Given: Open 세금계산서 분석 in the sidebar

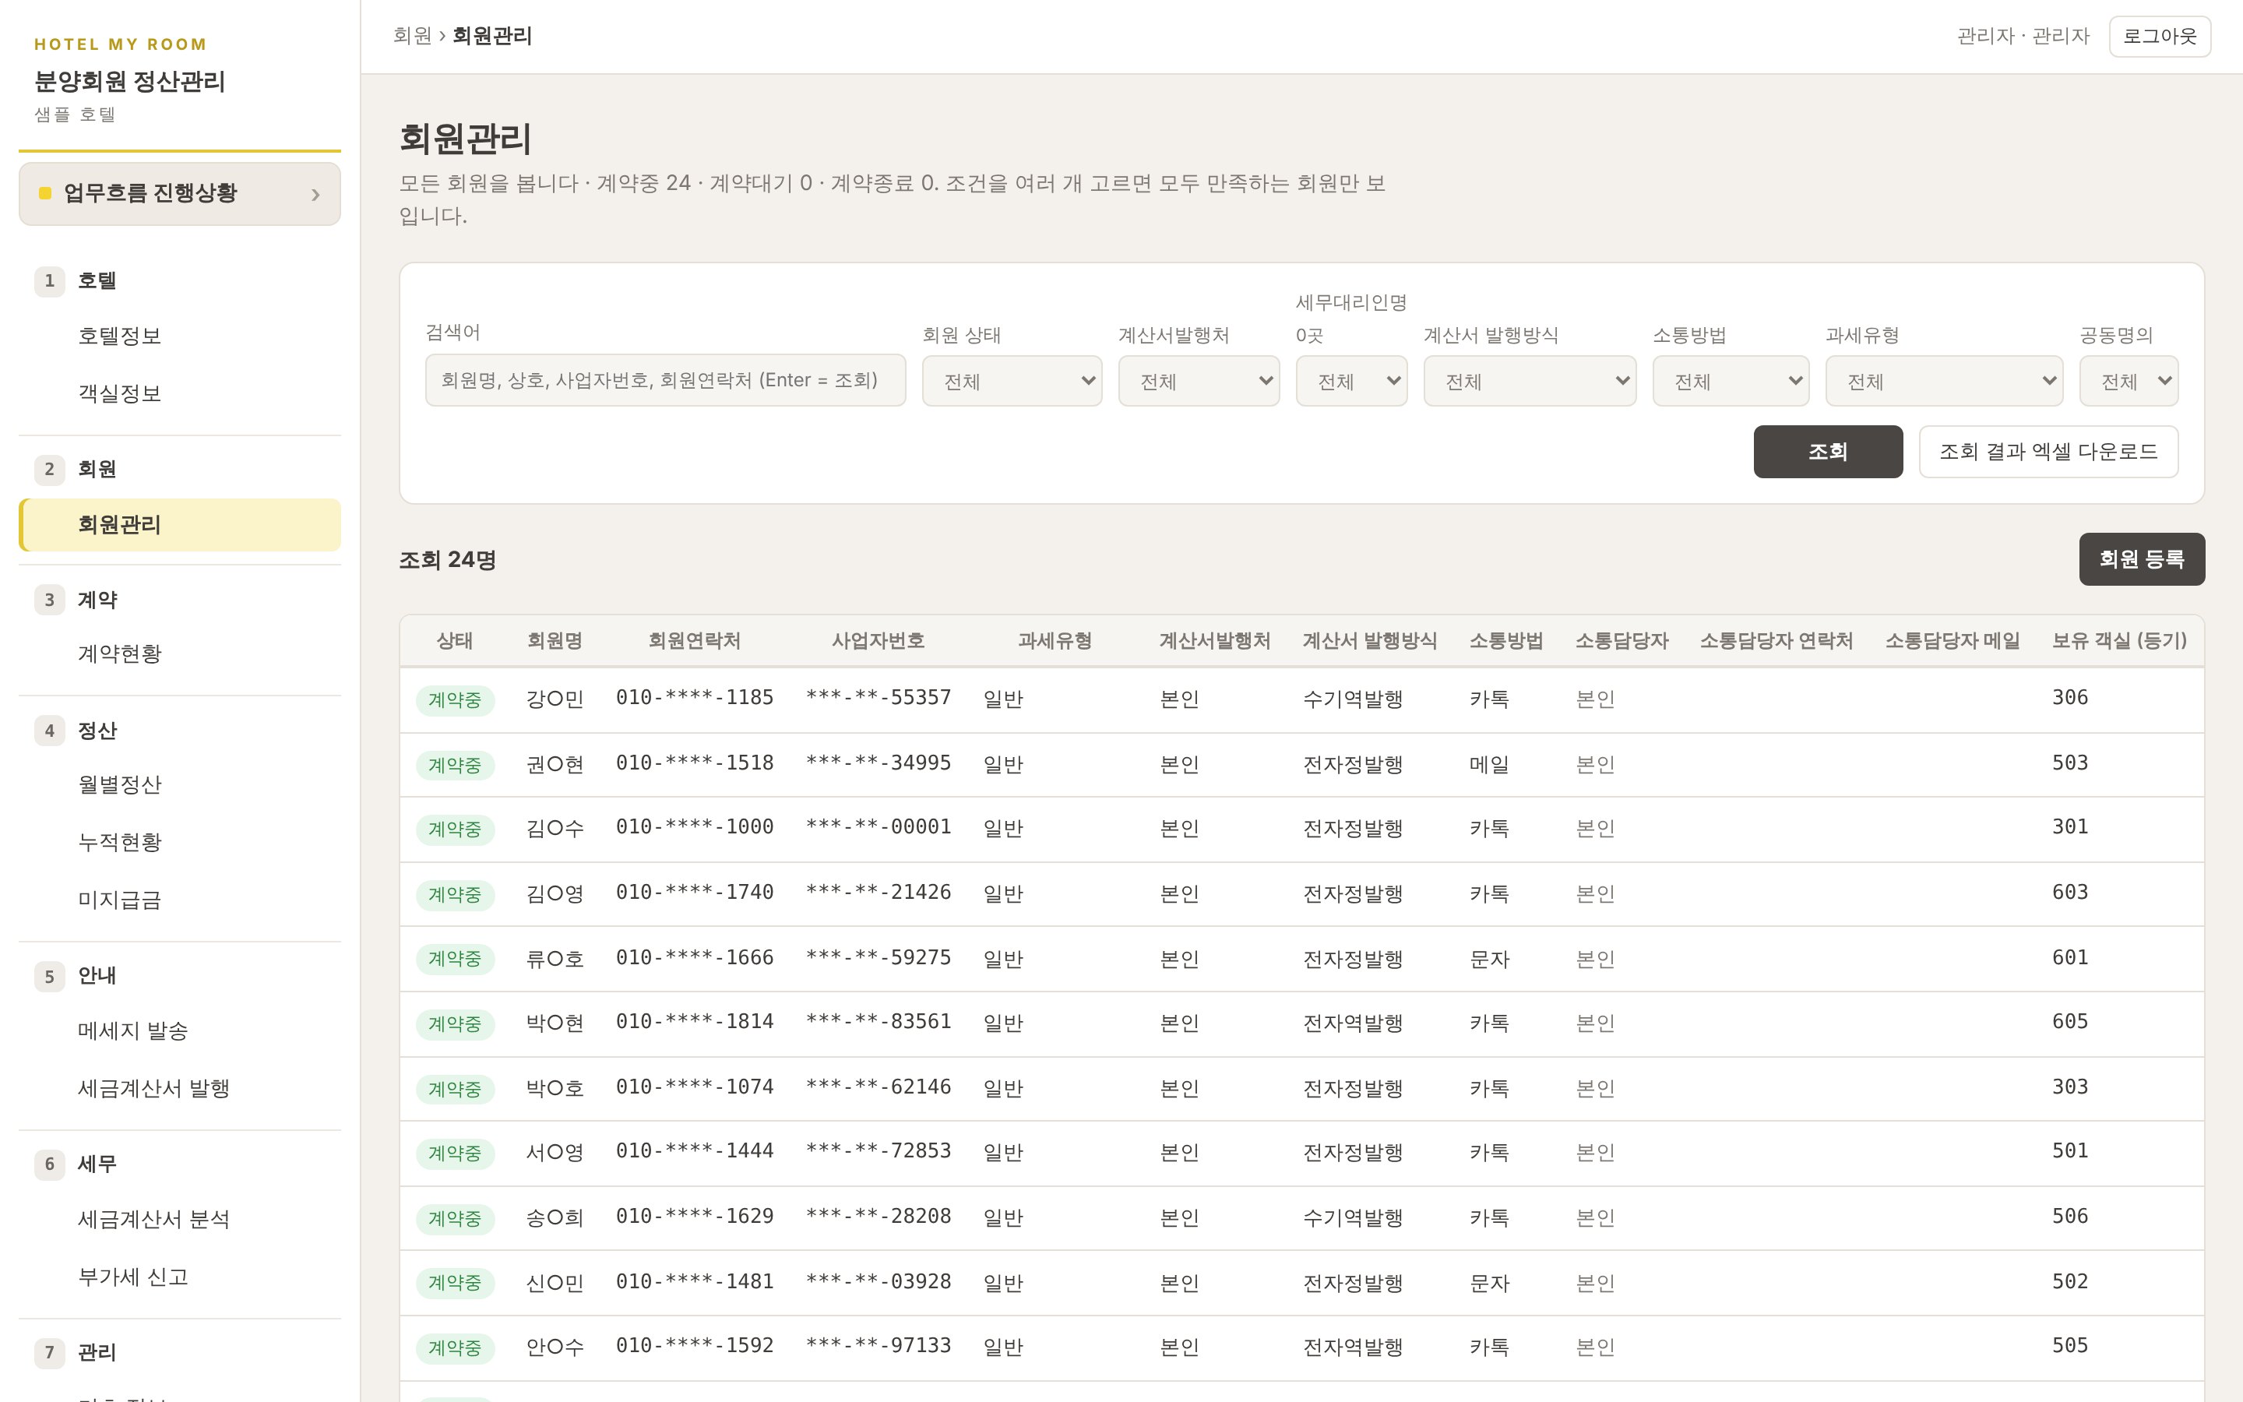Looking at the screenshot, I should [x=153, y=1219].
